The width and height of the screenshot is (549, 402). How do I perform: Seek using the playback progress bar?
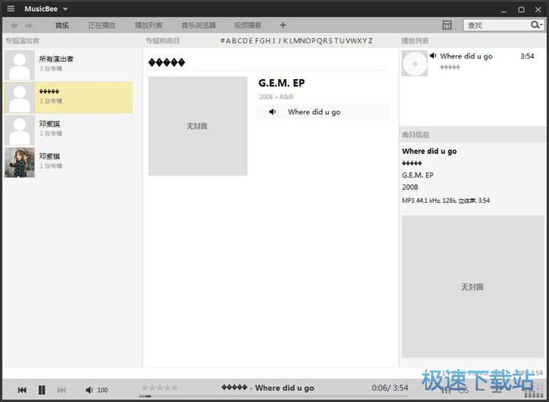click(273, 396)
